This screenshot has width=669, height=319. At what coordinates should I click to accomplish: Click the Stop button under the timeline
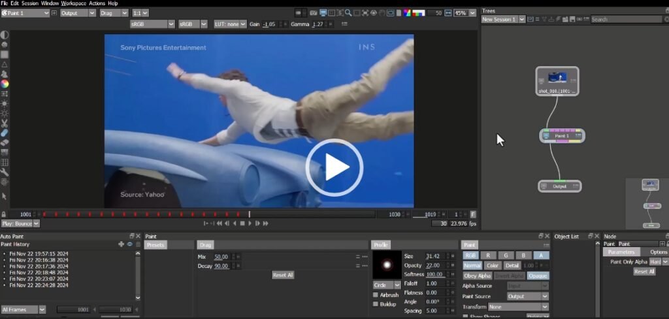click(242, 224)
